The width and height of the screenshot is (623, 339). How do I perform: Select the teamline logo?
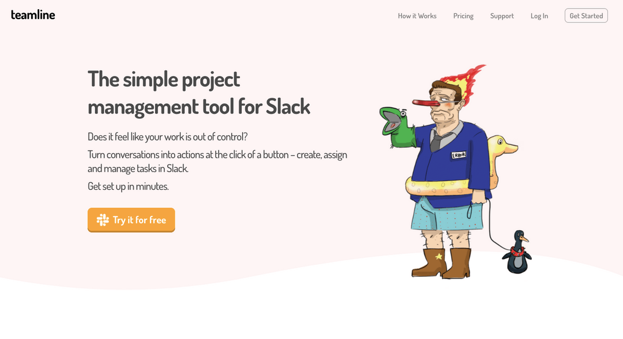coord(32,15)
